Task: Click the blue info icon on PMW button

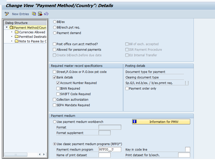Action: pyautogui.click(x=135, y=121)
